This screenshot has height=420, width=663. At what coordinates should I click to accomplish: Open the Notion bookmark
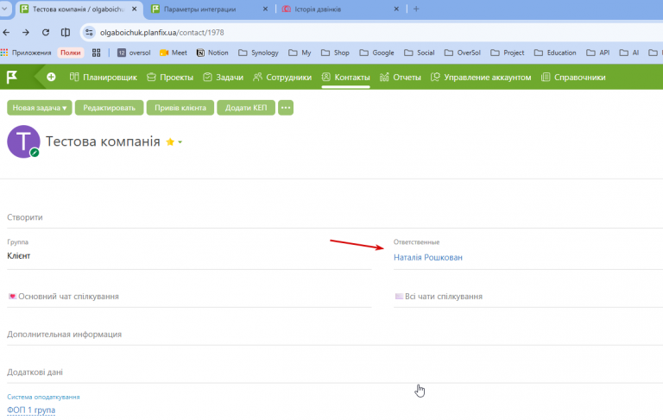point(212,53)
